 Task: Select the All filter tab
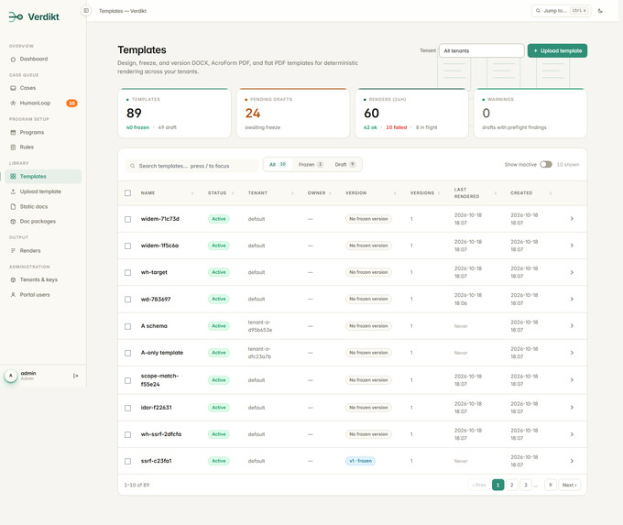278,165
